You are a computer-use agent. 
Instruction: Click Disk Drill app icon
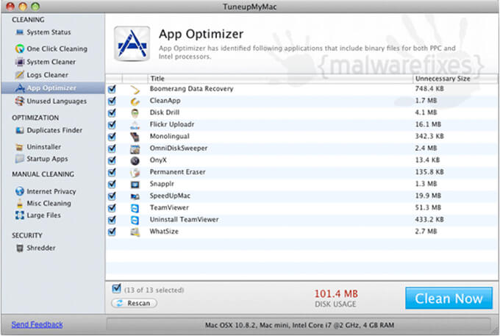click(x=135, y=112)
